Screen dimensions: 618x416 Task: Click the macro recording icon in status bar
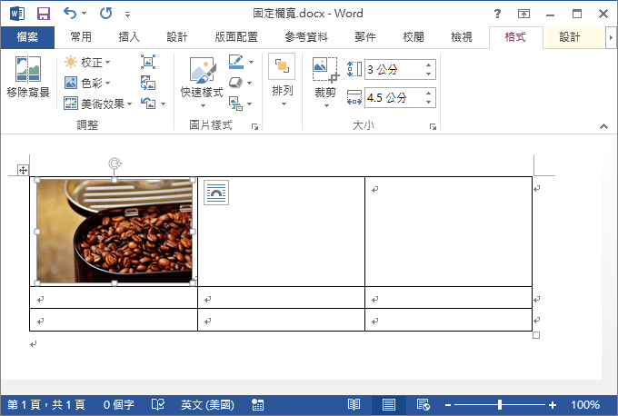(x=258, y=404)
